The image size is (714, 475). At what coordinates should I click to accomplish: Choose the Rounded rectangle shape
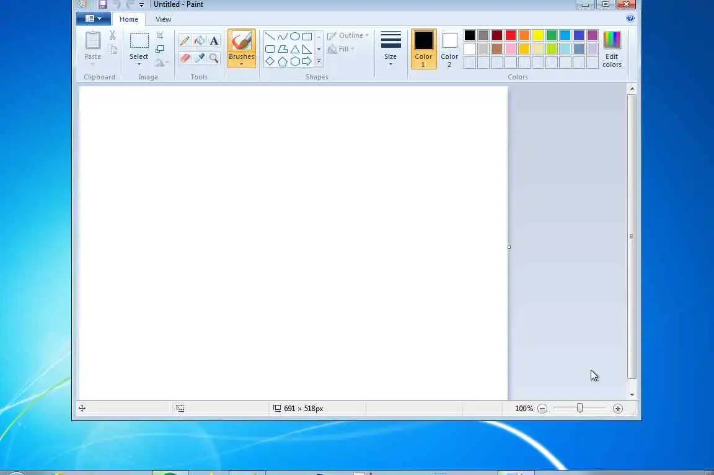click(270, 49)
